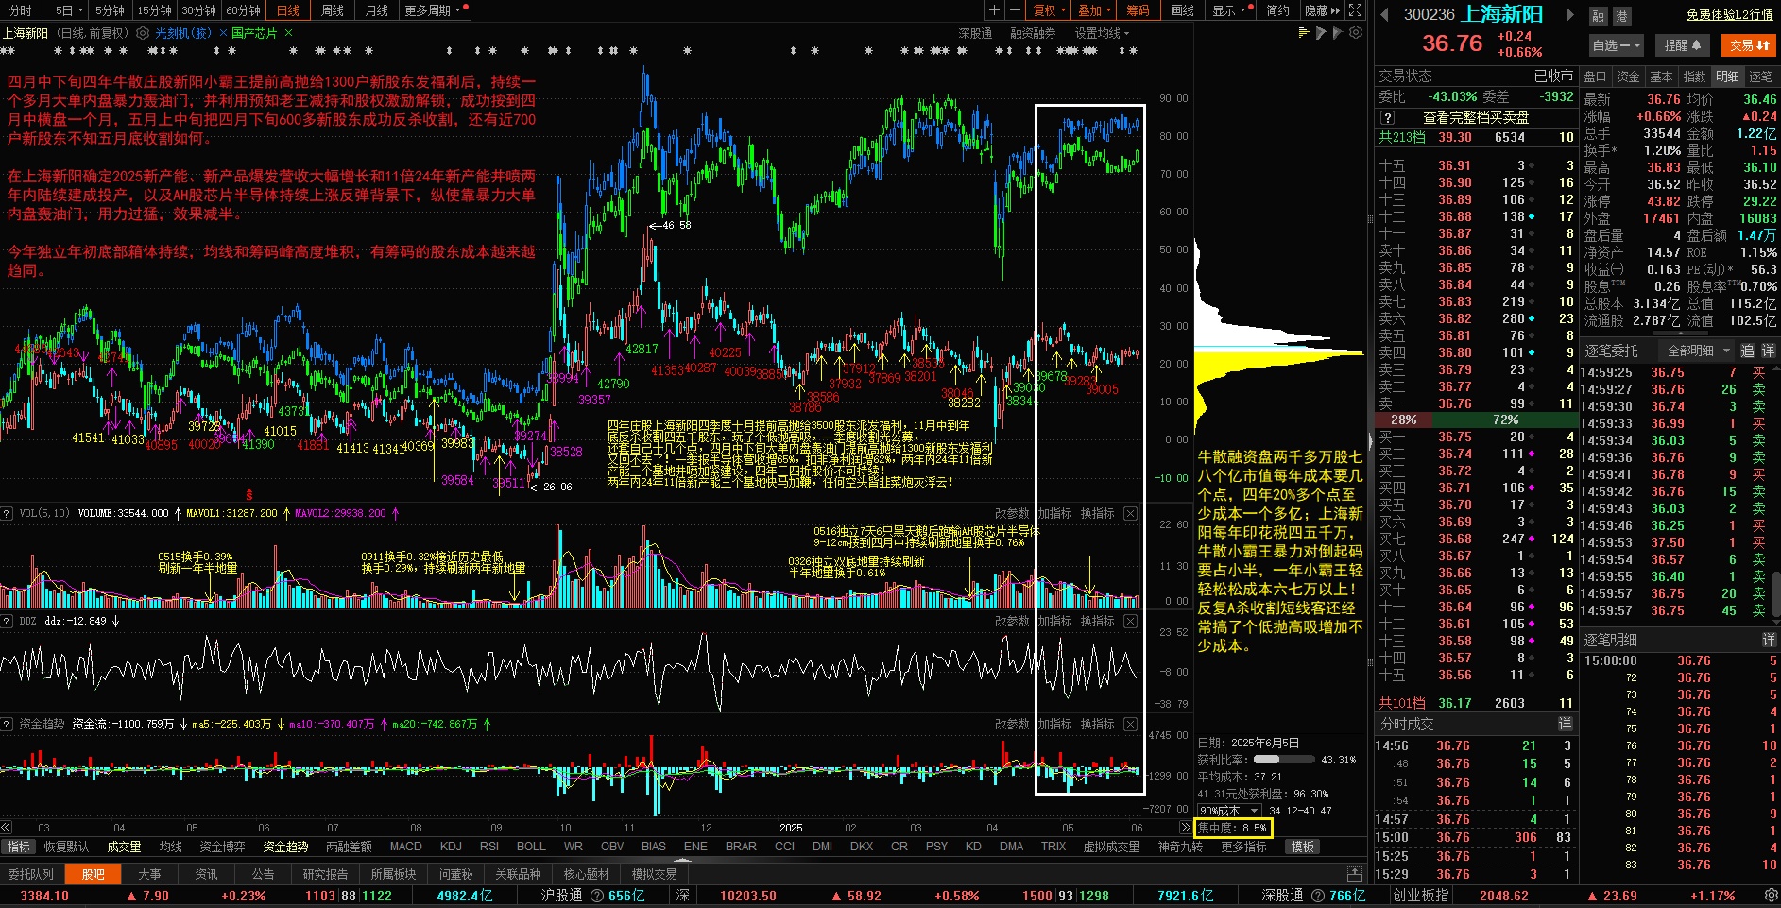The width and height of the screenshot is (1781, 908).
Task: Remove the 国产芯片 overlay via its X
Action: [x=288, y=33]
